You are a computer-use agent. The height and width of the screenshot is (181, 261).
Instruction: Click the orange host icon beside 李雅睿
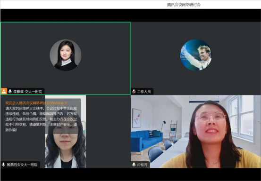tap(4, 91)
